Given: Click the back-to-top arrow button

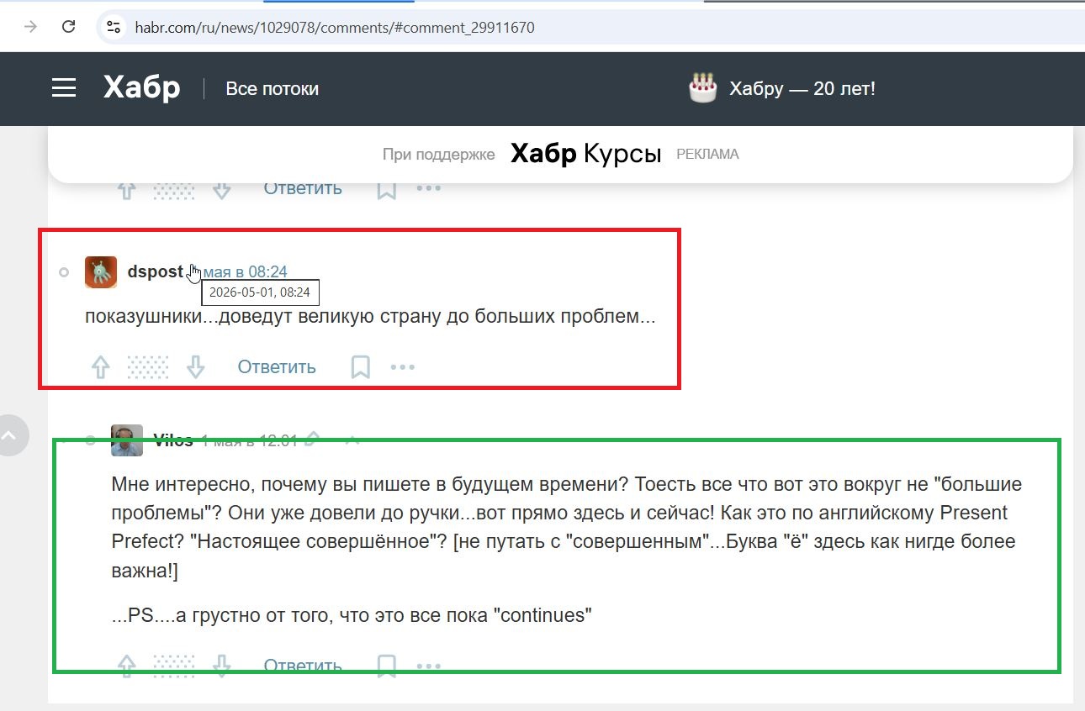Looking at the screenshot, I should [x=8, y=434].
